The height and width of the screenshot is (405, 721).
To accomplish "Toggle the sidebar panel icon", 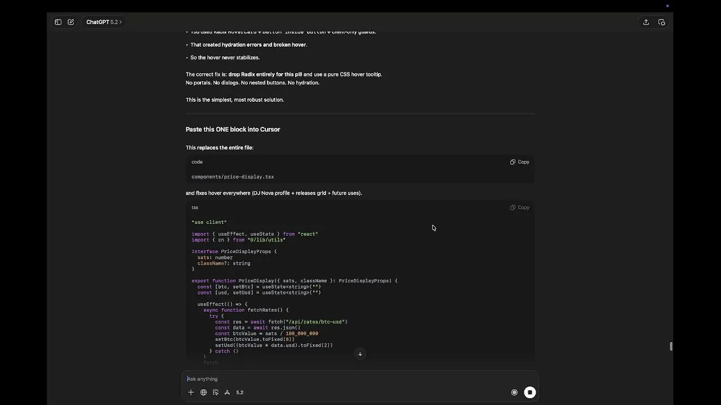I will click(x=58, y=22).
